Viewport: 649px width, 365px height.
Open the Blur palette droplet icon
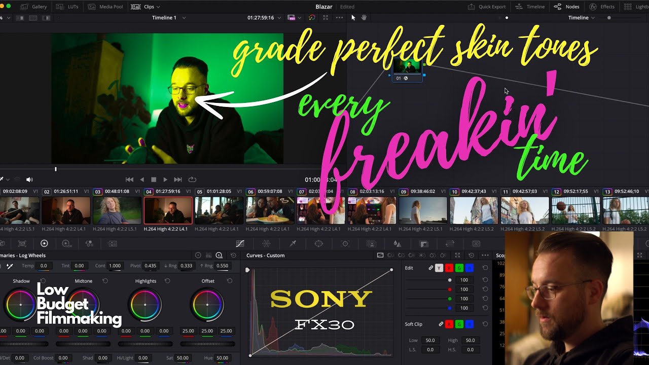398,244
